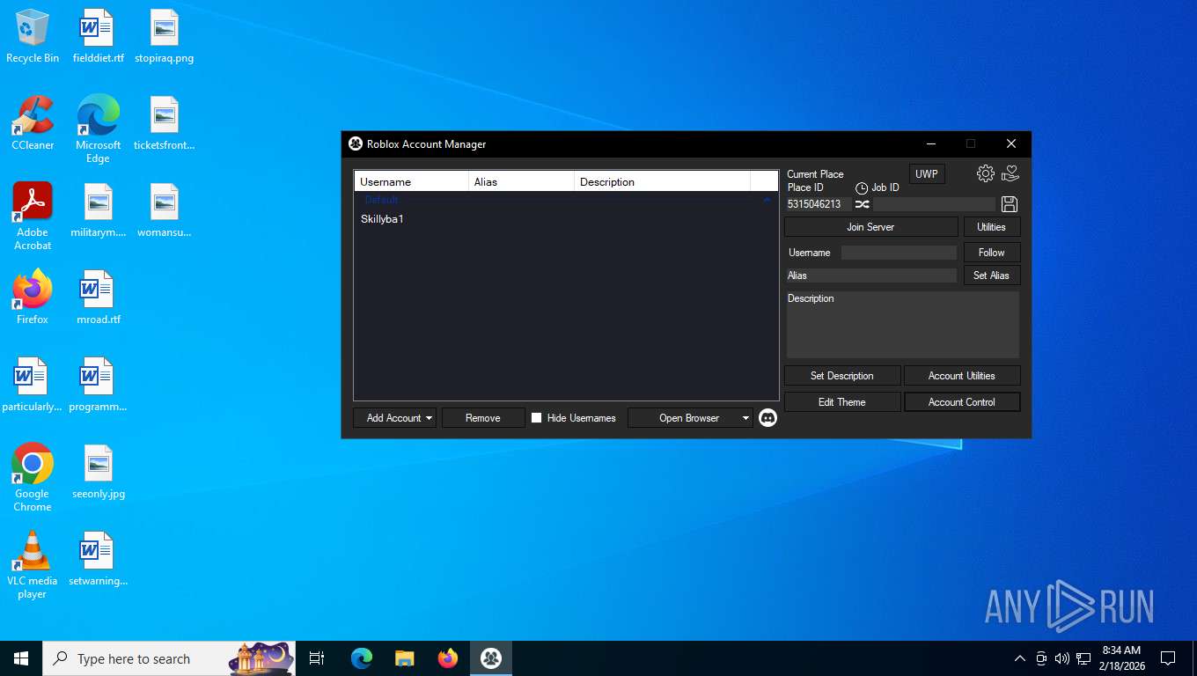The width and height of the screenshot is (1197, 676).
Task: Open the Account Utilities button
Action: coord(962,376)
